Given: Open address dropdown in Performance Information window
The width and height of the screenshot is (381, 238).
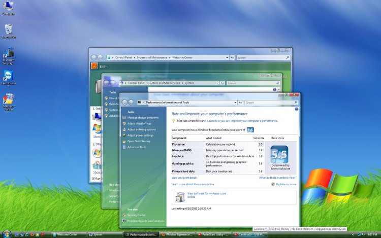Looking at the screenshot, I should pos(235,103).
